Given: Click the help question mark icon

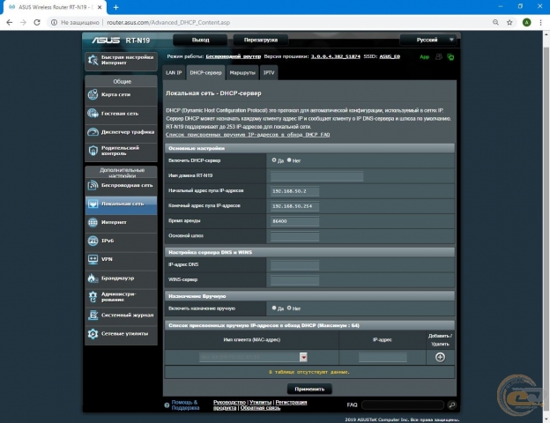Looking at the screenshot, I should (167, 405).
